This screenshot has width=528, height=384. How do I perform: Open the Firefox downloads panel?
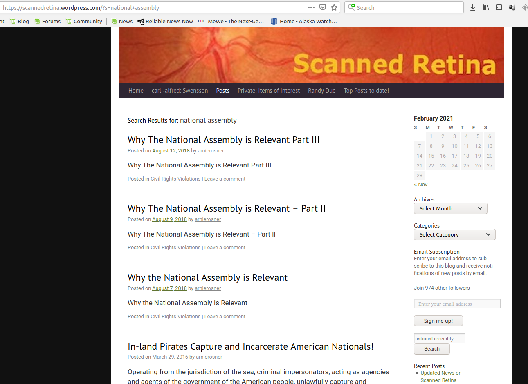pos(473,7)
